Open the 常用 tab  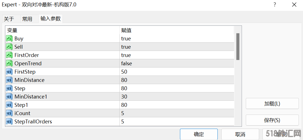[27, 19]
